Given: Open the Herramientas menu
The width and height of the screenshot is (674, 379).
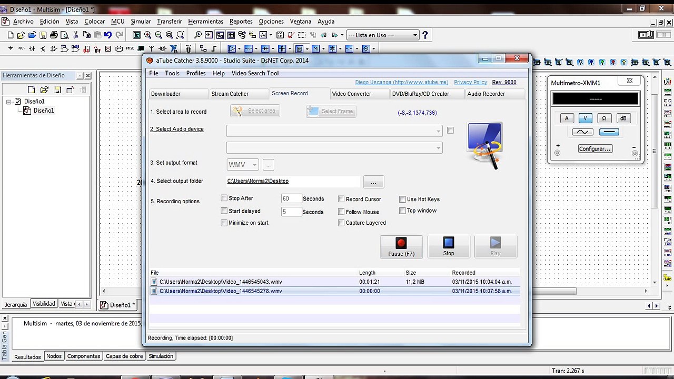Looking at the screenshot, I should pyautogui.click(x=205, y=22).
